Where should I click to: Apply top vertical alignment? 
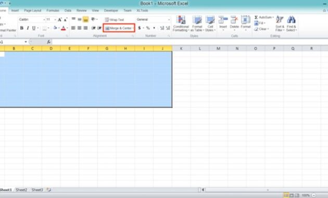[73, 19]
